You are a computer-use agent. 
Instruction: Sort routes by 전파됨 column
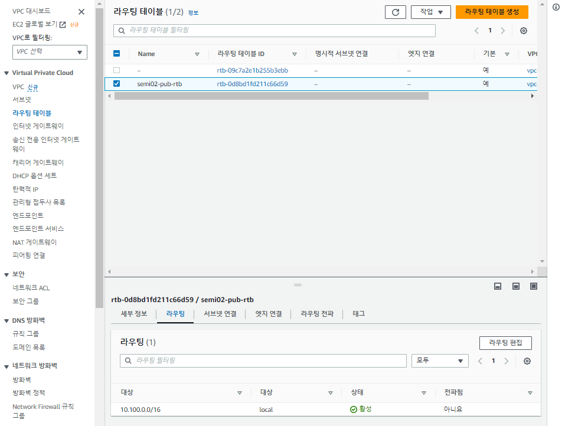tap(530, 393)
